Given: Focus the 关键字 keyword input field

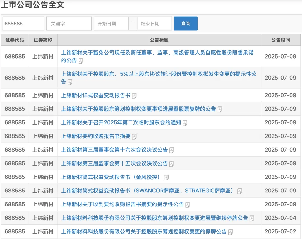Looking at the screenshot, I should click(69, 24).
